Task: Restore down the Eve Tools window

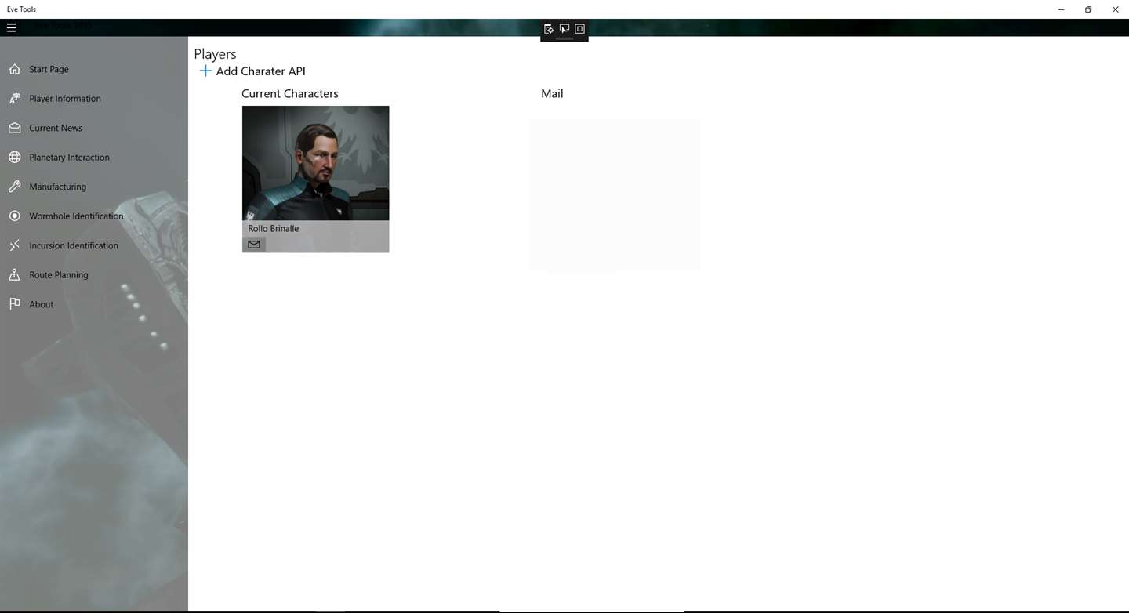Action: (x=1088, y=9)
